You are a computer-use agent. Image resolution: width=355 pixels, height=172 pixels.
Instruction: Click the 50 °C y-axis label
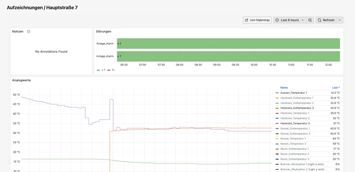[x=17, y=95]
